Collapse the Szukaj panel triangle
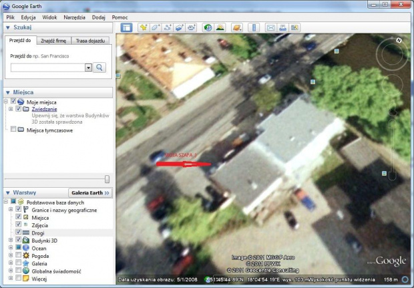This screenshot has height=288, width=414. (7, 27)
